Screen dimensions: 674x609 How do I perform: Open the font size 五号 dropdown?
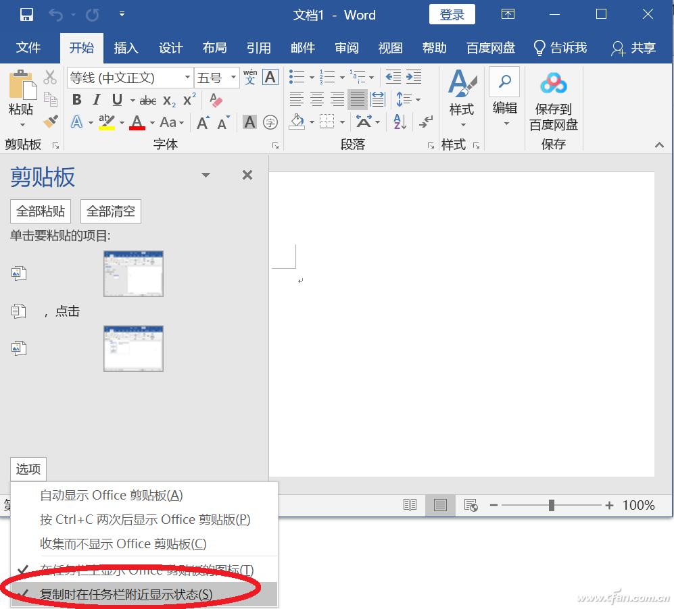pos(233,77)
